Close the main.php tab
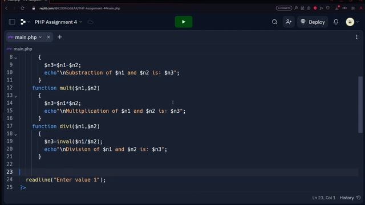Screen dimensions: 365x205 click(x=48, y=37)
